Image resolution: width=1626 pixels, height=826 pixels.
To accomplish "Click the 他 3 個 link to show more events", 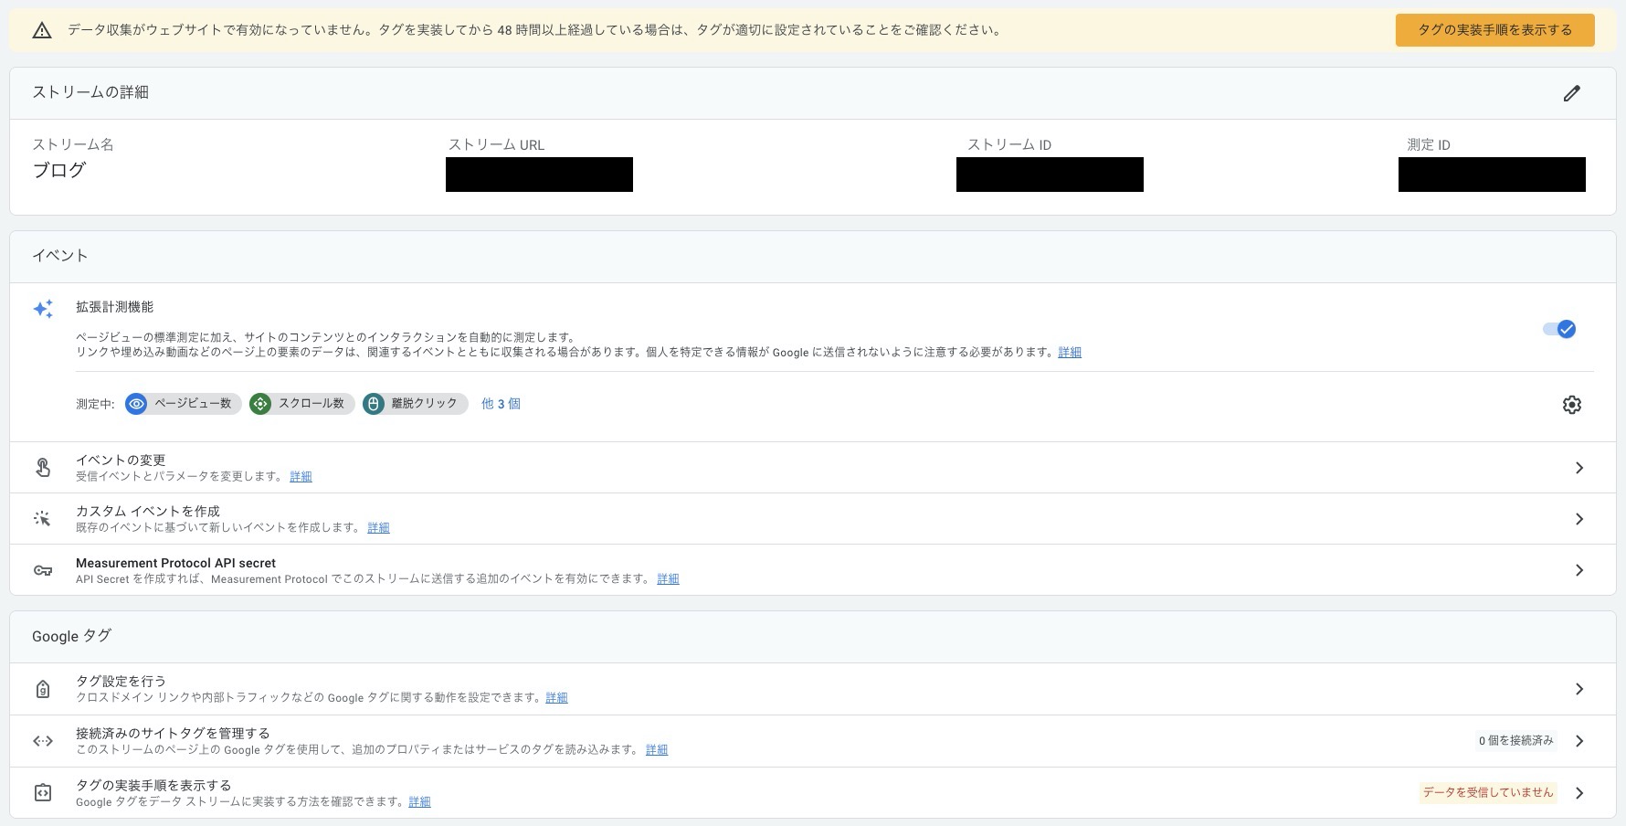I will (501, 403).
